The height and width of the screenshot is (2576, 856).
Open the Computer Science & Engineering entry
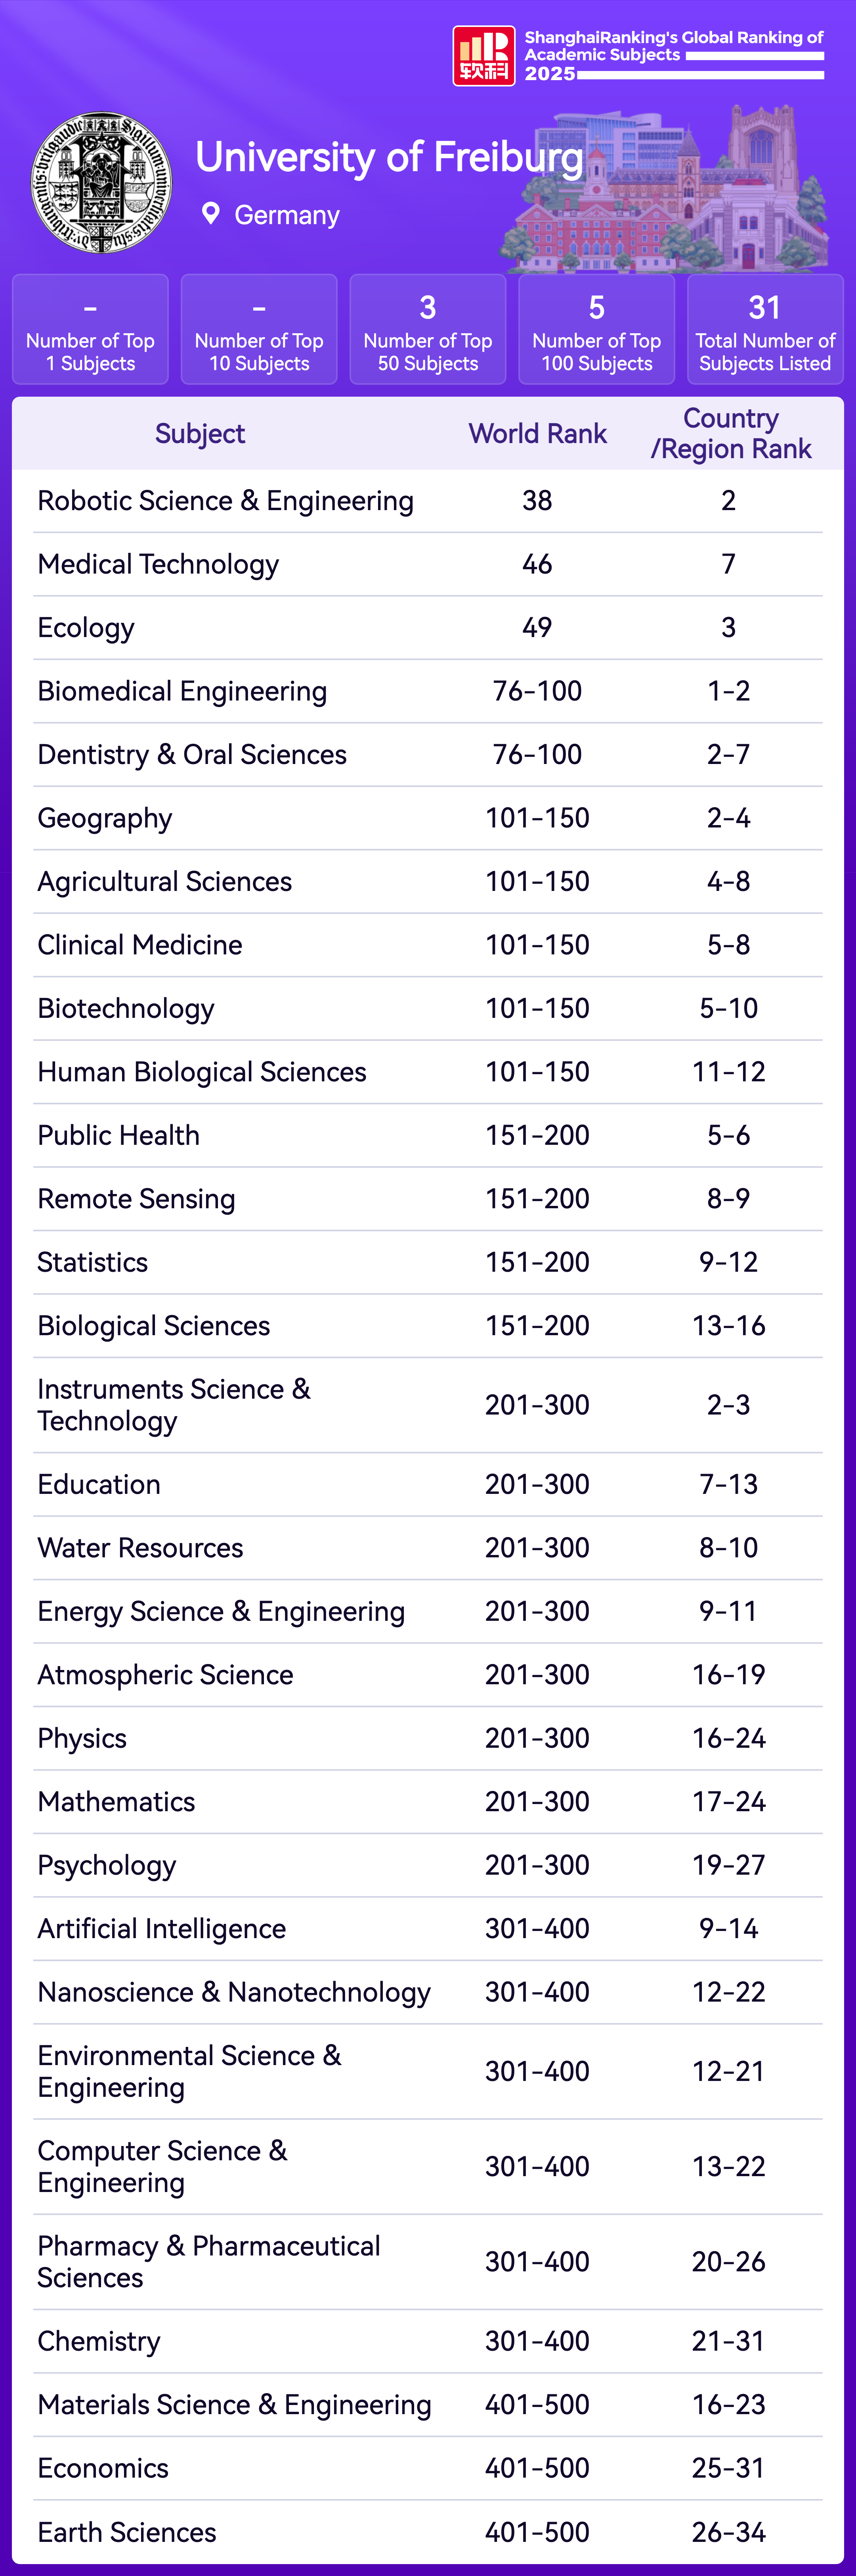pos(162,2166)
